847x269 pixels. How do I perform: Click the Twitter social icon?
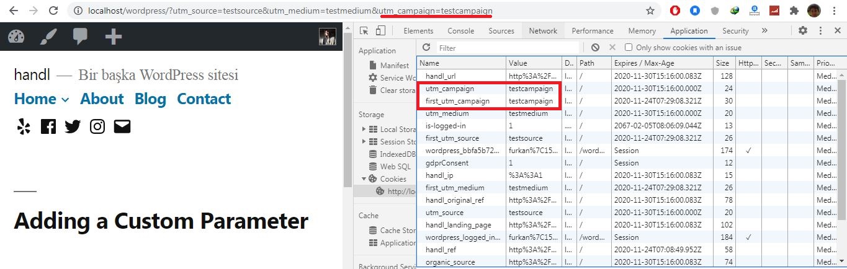pyautogui.click(x=73, y=126)
